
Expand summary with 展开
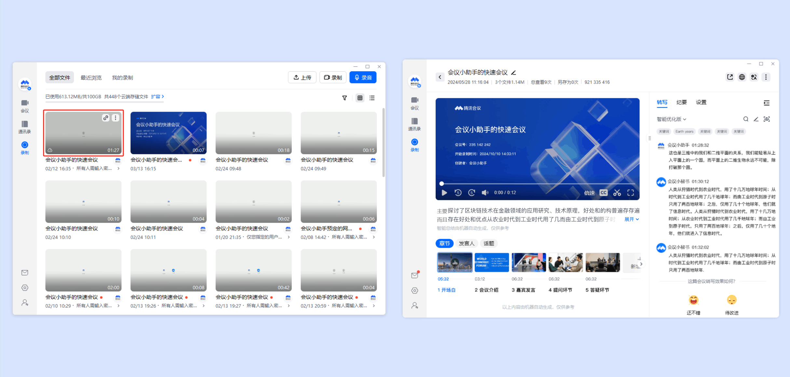point(632,219)
